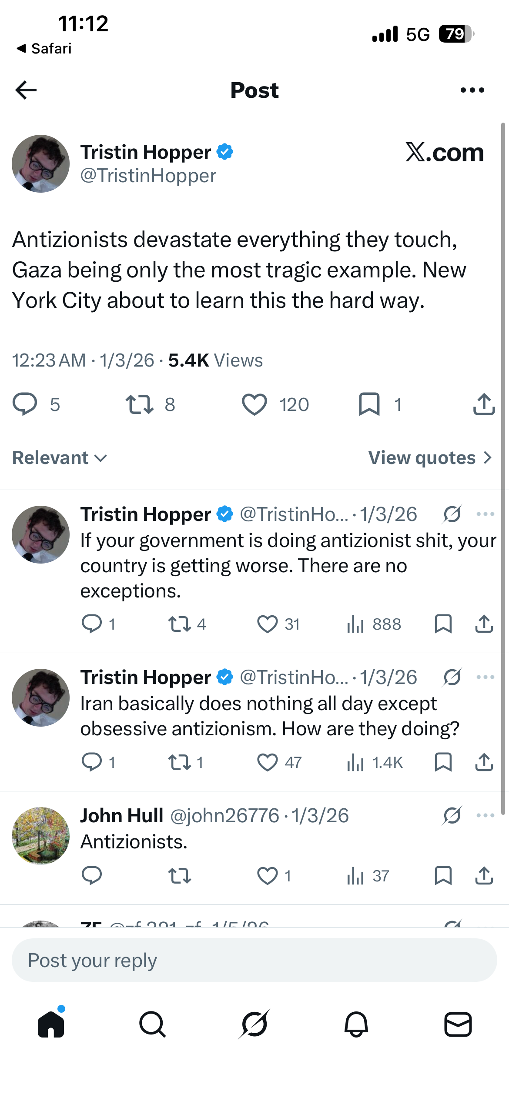Share the main post using share icon
509x1101 pixels.
[x=484, y=404]
